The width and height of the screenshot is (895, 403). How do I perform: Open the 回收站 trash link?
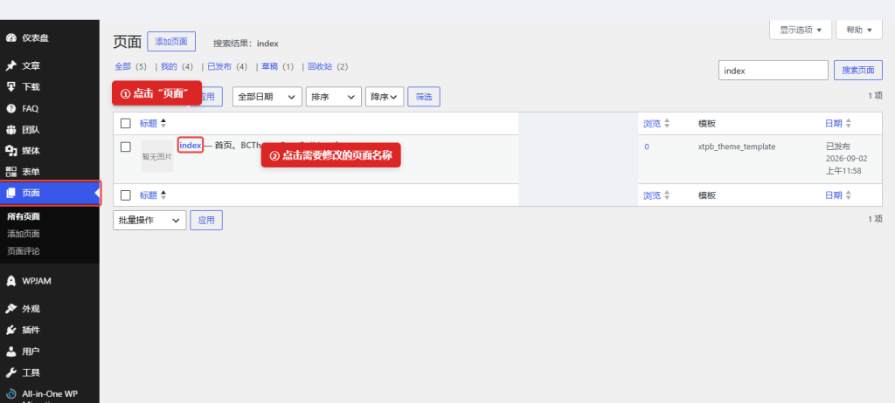pyautogui.click(x=320, y=66)
